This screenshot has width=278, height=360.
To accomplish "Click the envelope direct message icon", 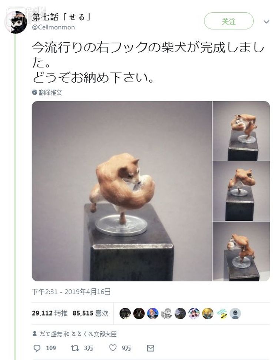I will pos(150,348).
